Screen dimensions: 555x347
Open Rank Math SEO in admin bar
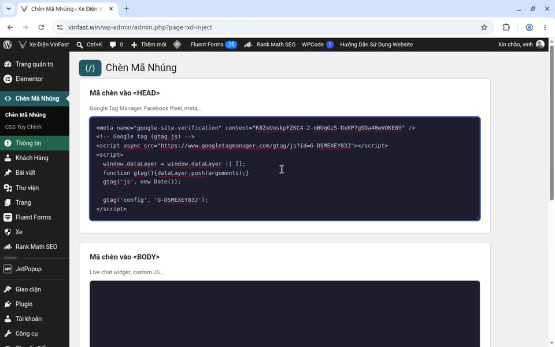point(270,45)
